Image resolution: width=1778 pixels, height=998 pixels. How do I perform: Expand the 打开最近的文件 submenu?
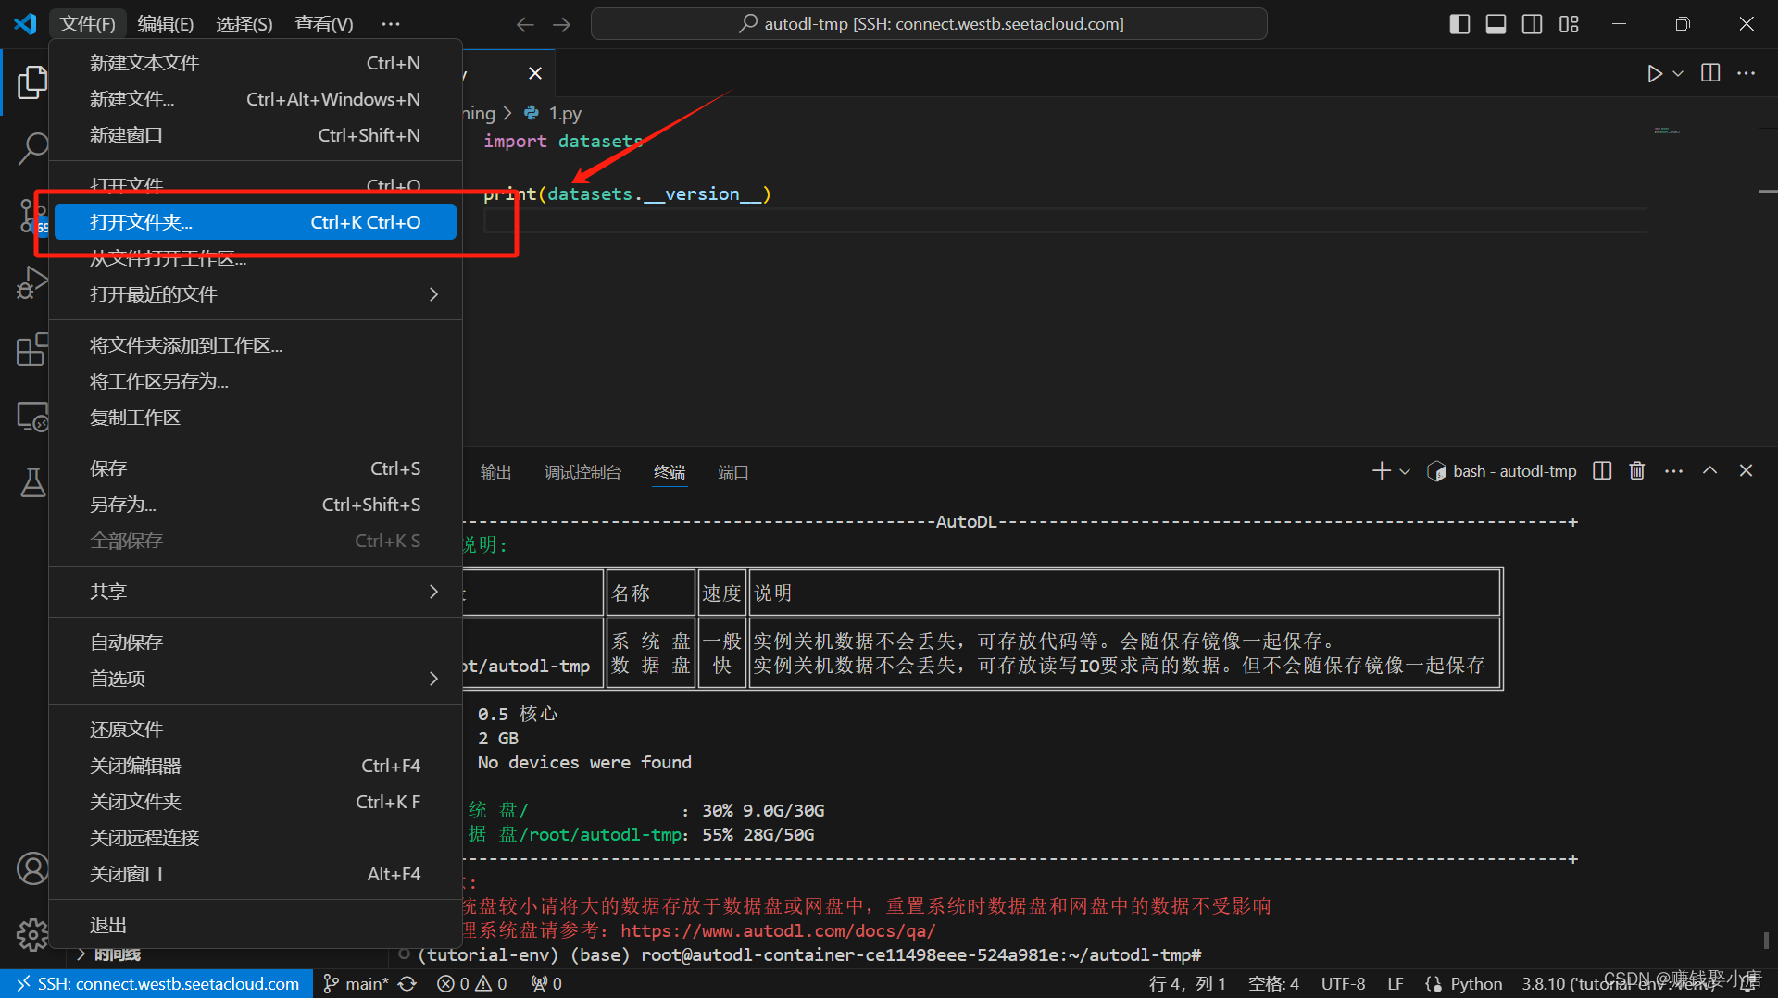153,294
